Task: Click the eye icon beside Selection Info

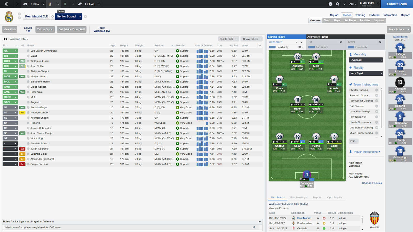Action: pyautogui.click(x=5, y=39)
